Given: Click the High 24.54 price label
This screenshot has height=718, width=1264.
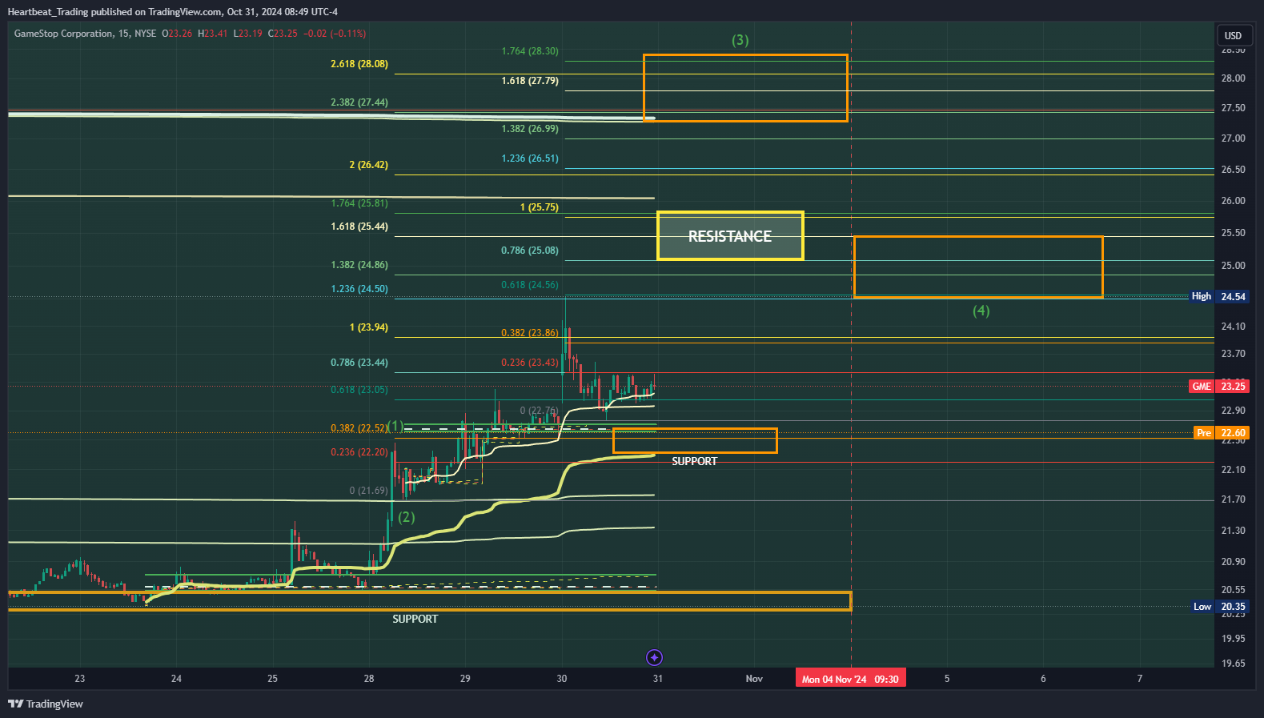Looking at the screenshot, I should pyautogui.click(x=1219, y=296).
